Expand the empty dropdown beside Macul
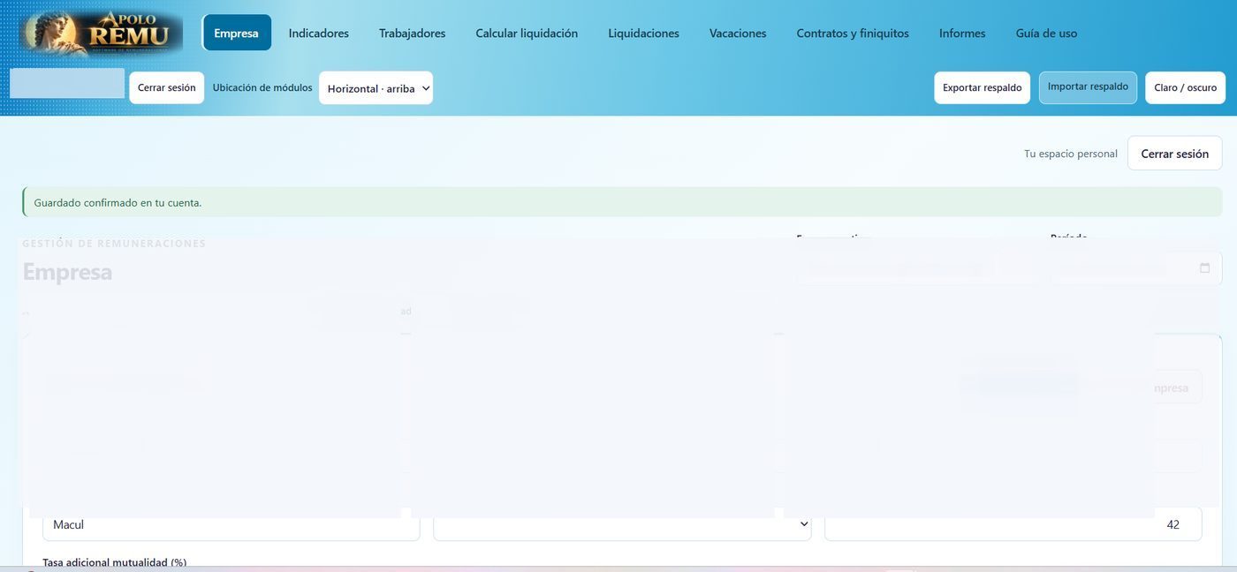1237x572 pixels. tap(622, 524)
